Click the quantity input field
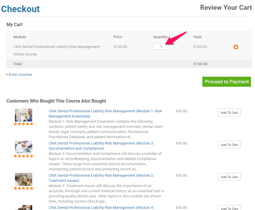Viewport: 255px width, 210px height. tap(161, 47)
